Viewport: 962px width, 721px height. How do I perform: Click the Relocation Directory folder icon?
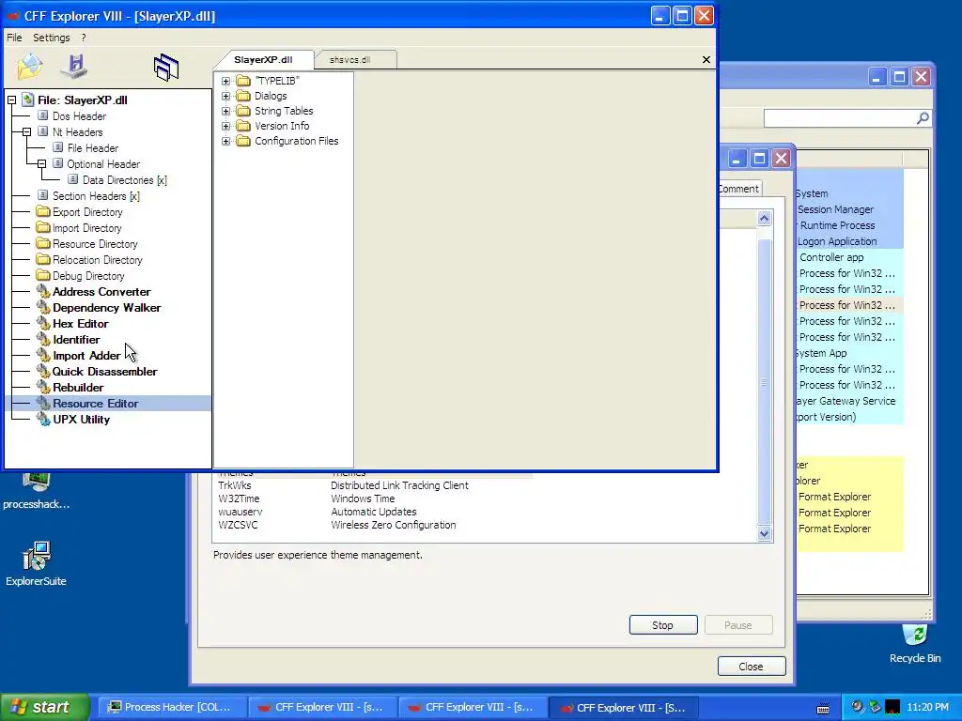point(43,259)
